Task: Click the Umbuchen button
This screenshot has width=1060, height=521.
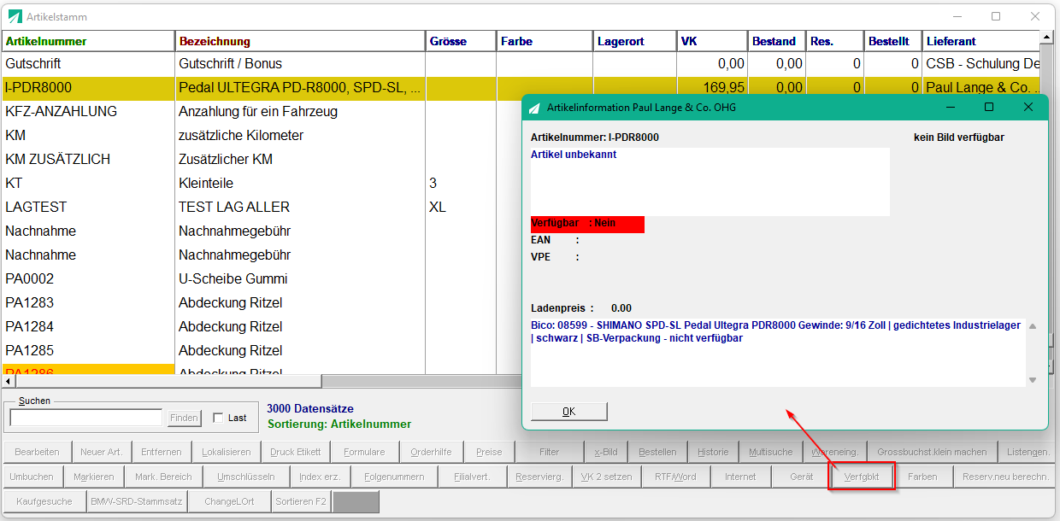Action: coord(32,477)
